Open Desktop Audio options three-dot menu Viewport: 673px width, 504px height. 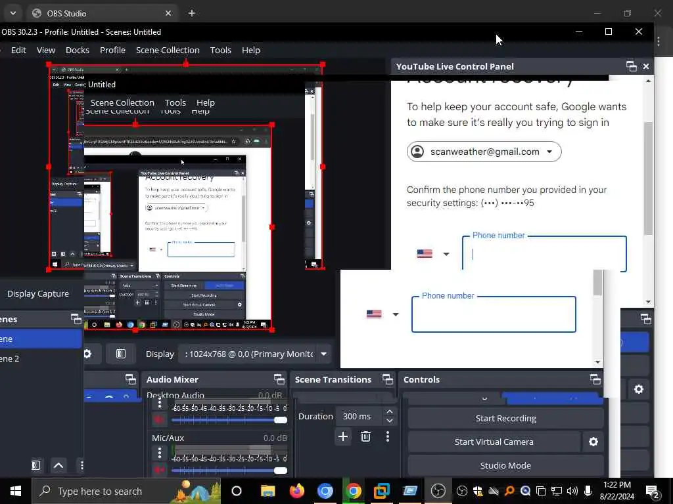tap(160, 404)
